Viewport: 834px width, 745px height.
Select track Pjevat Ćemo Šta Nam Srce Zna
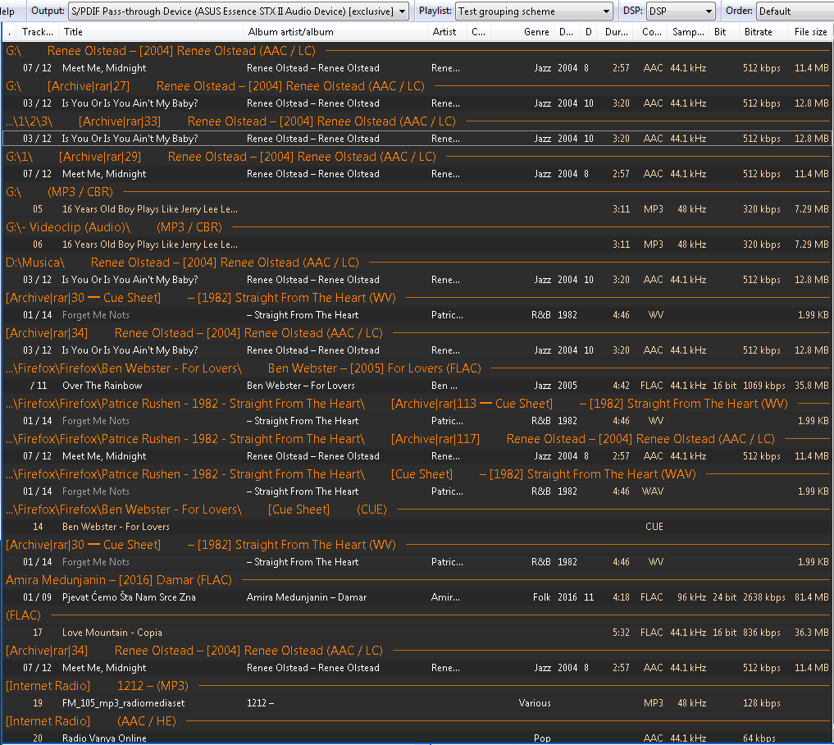click(417, 597)
